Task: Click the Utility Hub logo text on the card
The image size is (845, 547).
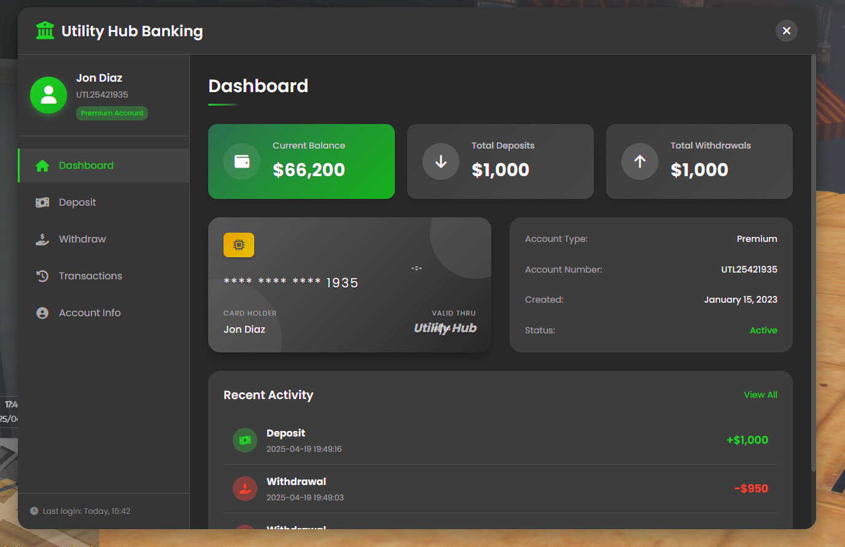Action: click(x=445, y=328)
